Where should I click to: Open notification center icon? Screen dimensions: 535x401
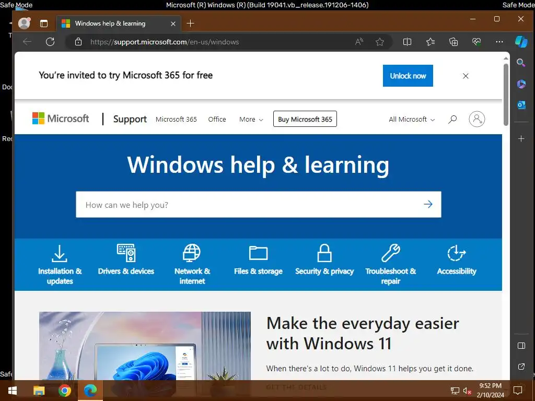click(518, 391)
